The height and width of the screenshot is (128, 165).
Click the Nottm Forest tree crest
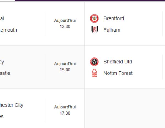click(94, 73)
